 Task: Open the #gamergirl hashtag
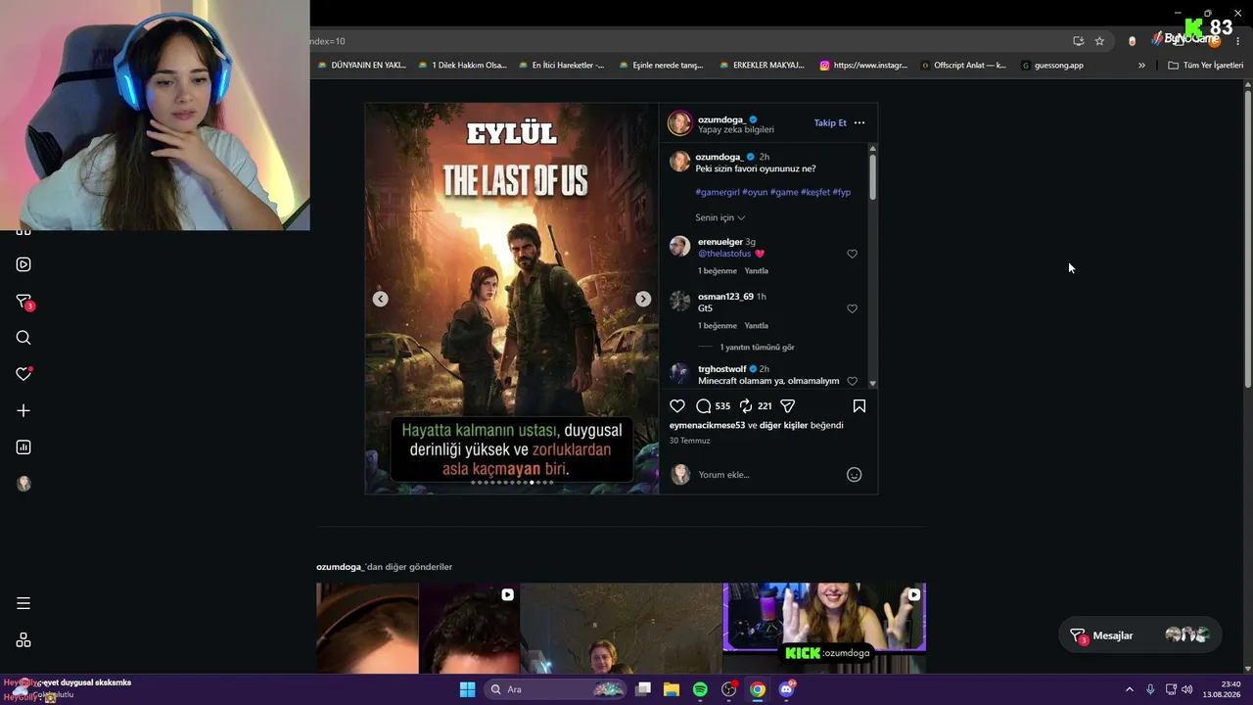click(x=718, y=193)
